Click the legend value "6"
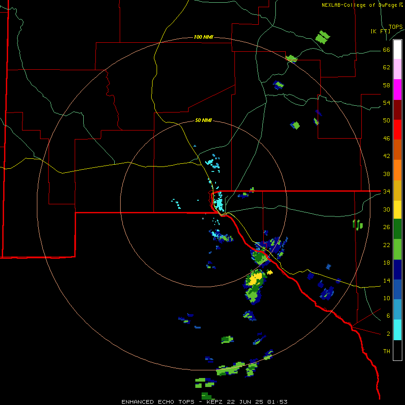The width and height of the screenshot is (405, 405). click(388, 316)
